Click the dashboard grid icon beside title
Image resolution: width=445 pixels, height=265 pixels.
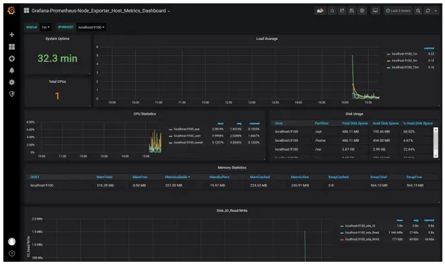(x=27, y=10)
